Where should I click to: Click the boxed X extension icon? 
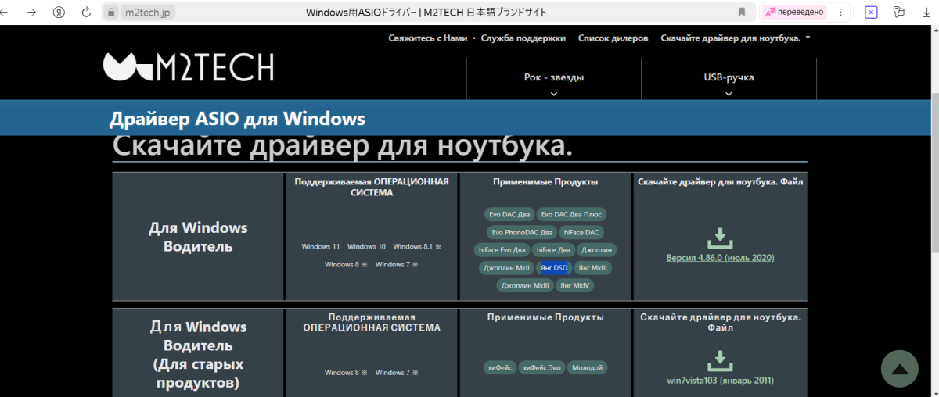[x=871, y=13]
